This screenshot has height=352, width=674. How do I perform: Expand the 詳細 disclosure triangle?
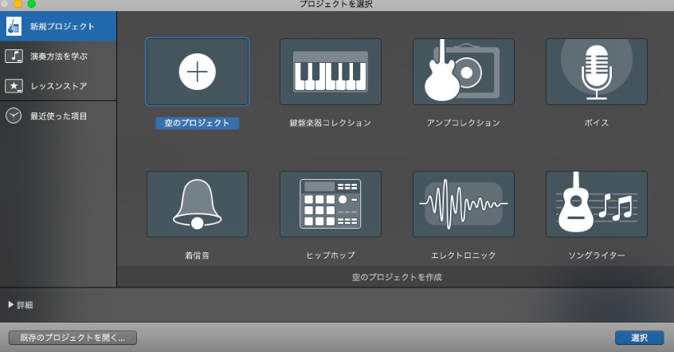tap(11, 305)
